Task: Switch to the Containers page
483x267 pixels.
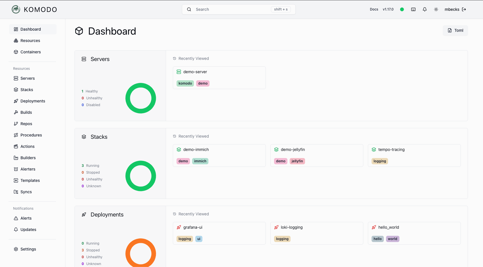Action: pos(31,52)
